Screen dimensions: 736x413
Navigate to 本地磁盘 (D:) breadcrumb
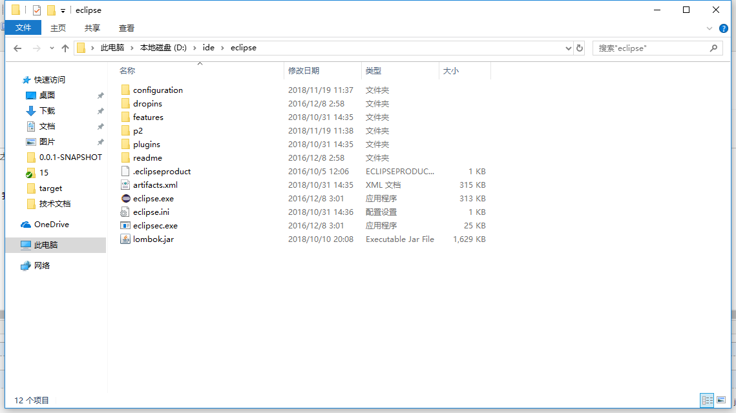point(163,48)
